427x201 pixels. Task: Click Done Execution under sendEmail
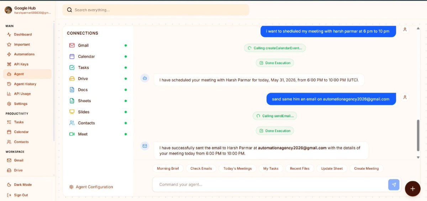275,131
